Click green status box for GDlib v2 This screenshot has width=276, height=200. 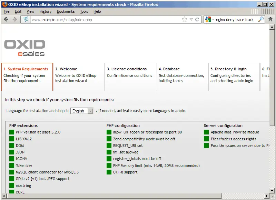[12, 179]
